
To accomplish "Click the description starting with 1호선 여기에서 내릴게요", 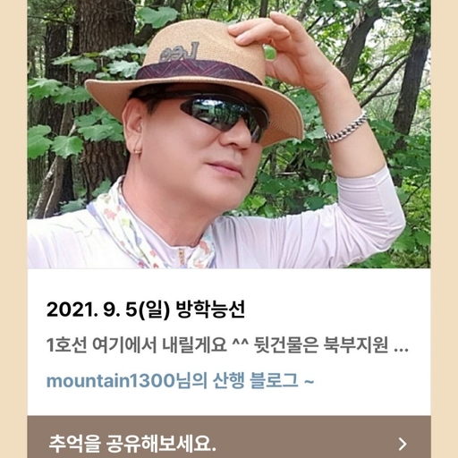I will point(227,345).
